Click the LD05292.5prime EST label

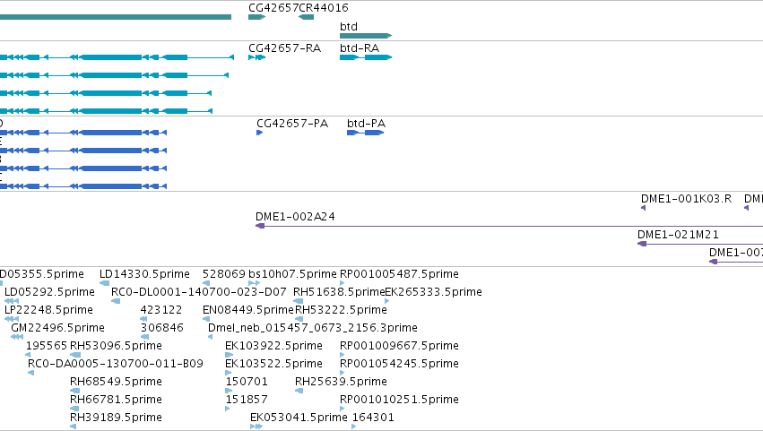point(49,292)
